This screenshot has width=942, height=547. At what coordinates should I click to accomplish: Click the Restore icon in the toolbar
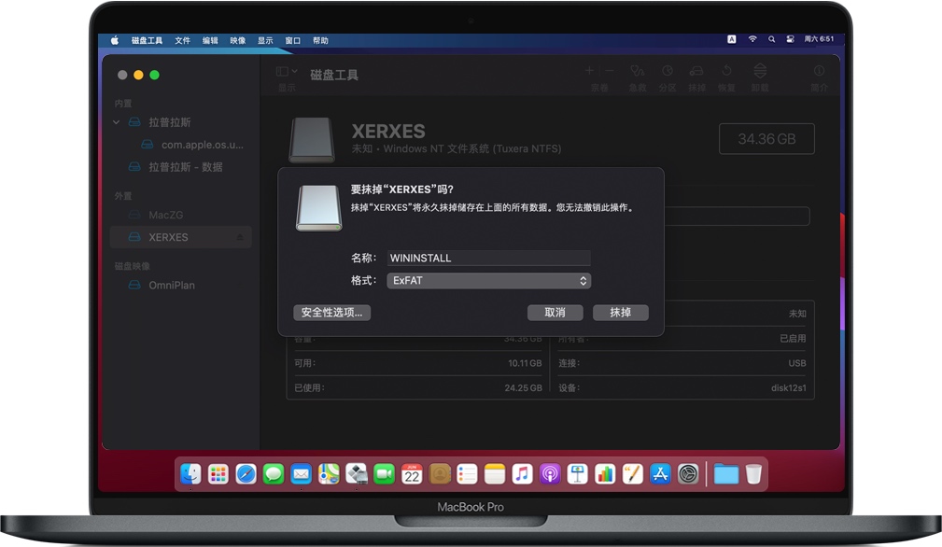pyautogui.click(x=726, y=71)
